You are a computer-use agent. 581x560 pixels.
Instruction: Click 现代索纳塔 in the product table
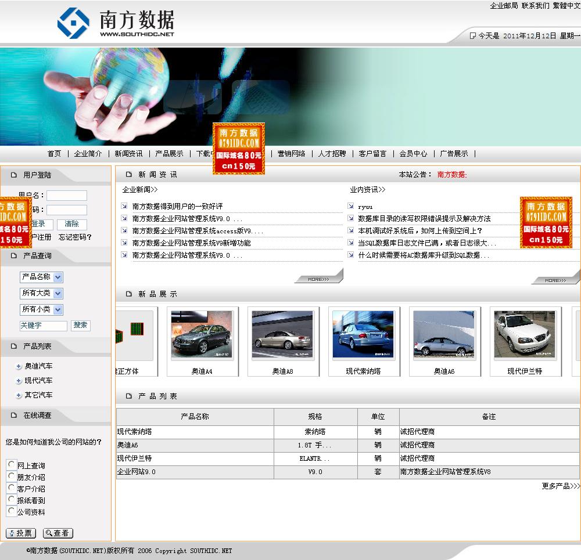135,432
